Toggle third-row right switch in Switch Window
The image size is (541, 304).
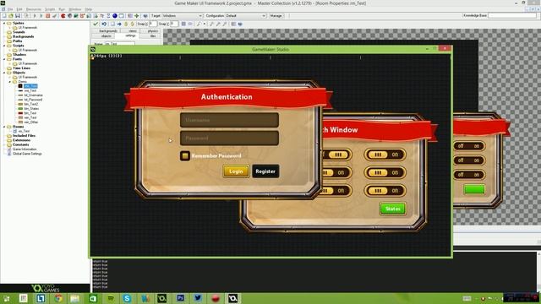[385, 191]
